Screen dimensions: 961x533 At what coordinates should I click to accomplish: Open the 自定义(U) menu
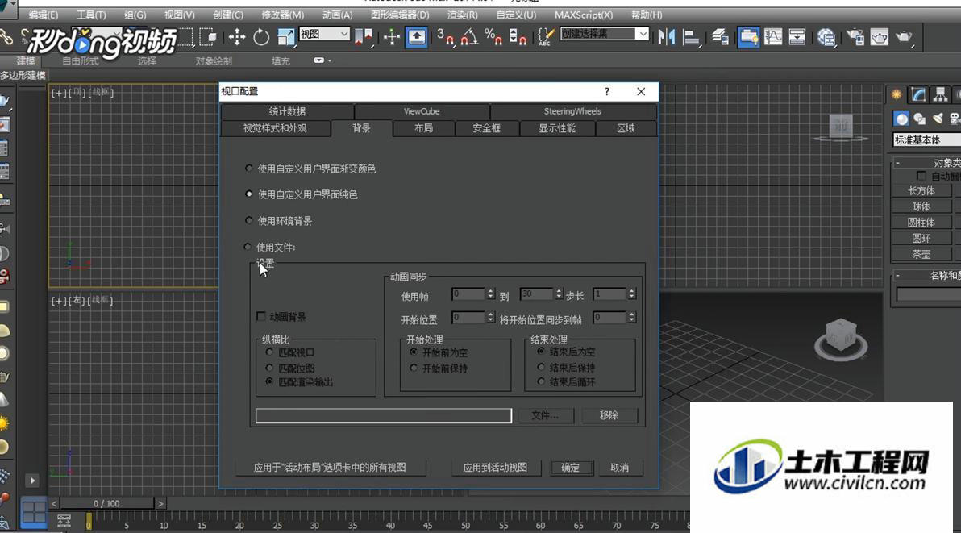coord(516,15)
